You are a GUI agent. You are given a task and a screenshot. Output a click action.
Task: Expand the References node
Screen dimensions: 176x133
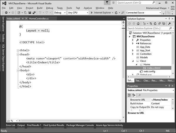click(133, 43)
